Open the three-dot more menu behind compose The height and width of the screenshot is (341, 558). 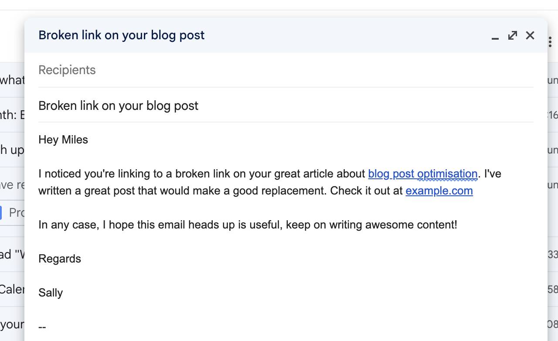point(551,42)
